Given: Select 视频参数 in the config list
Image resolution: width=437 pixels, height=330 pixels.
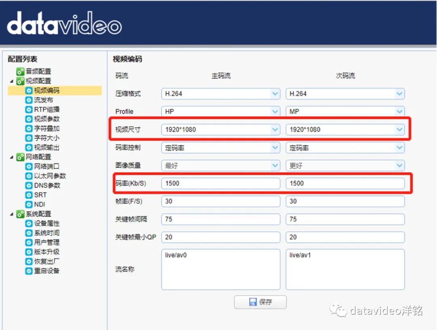Looking at the screenshot, I should click(47, 119).
